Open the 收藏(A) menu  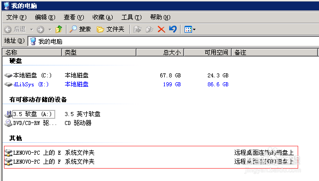tap(103, 17)
